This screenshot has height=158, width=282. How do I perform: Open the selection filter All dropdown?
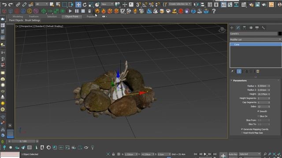tap(42, 4)
